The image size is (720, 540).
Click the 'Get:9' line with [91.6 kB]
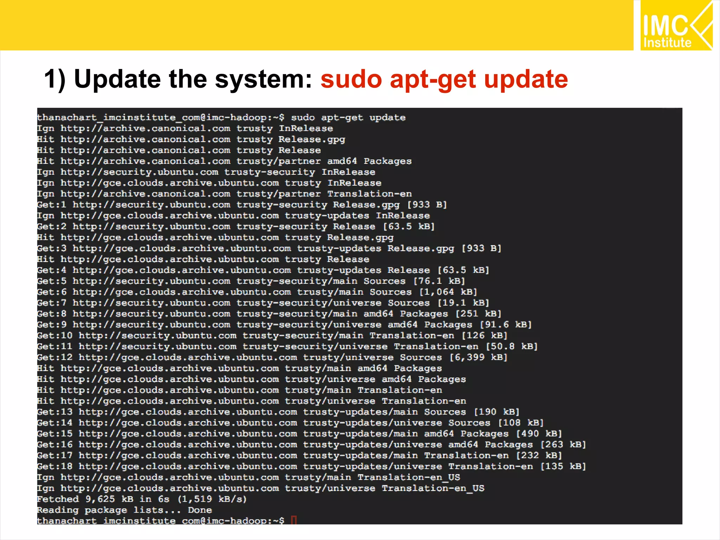pyautogui.click(x=284, y=324)
